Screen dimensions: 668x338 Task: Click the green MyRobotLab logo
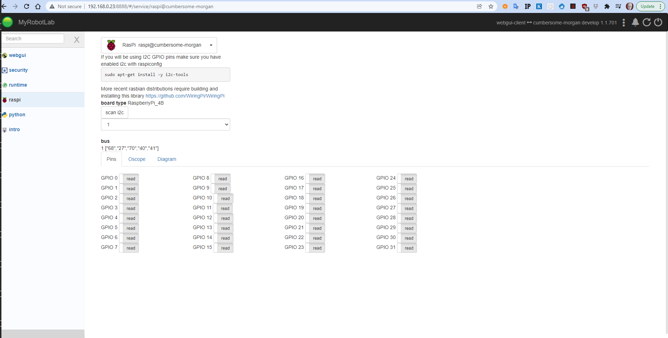tap(7, 22)
